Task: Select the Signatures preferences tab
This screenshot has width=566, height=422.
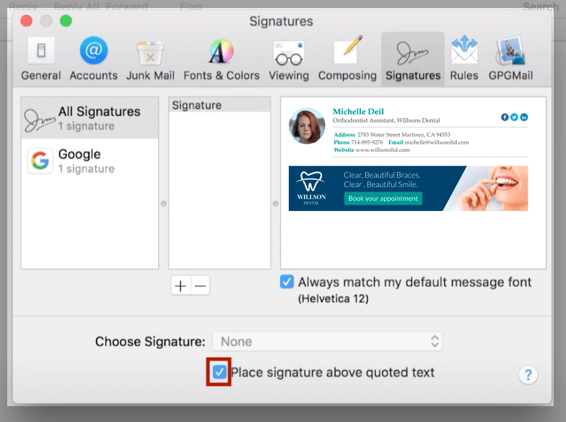Action: 413,59
